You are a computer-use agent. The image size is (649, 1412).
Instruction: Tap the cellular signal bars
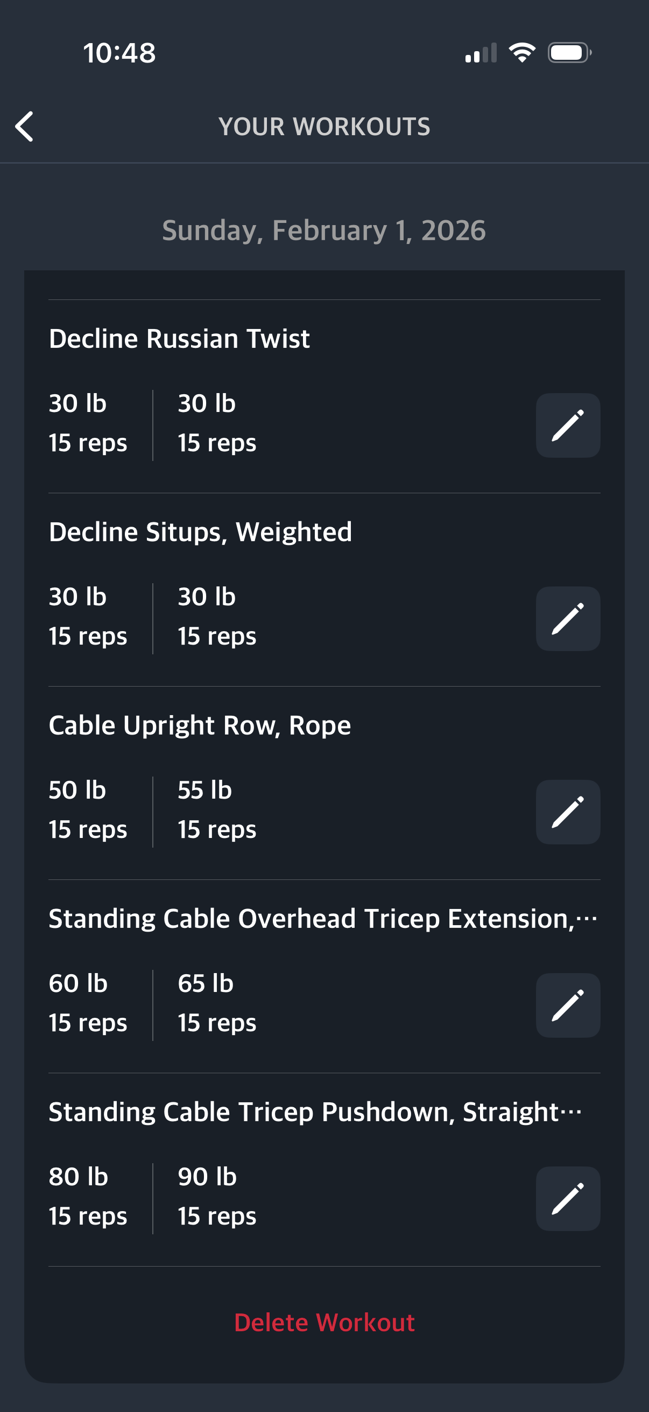point(481,53)
